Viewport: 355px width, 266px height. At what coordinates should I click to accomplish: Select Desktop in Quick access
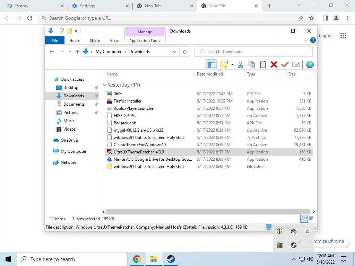pos(71,88)
